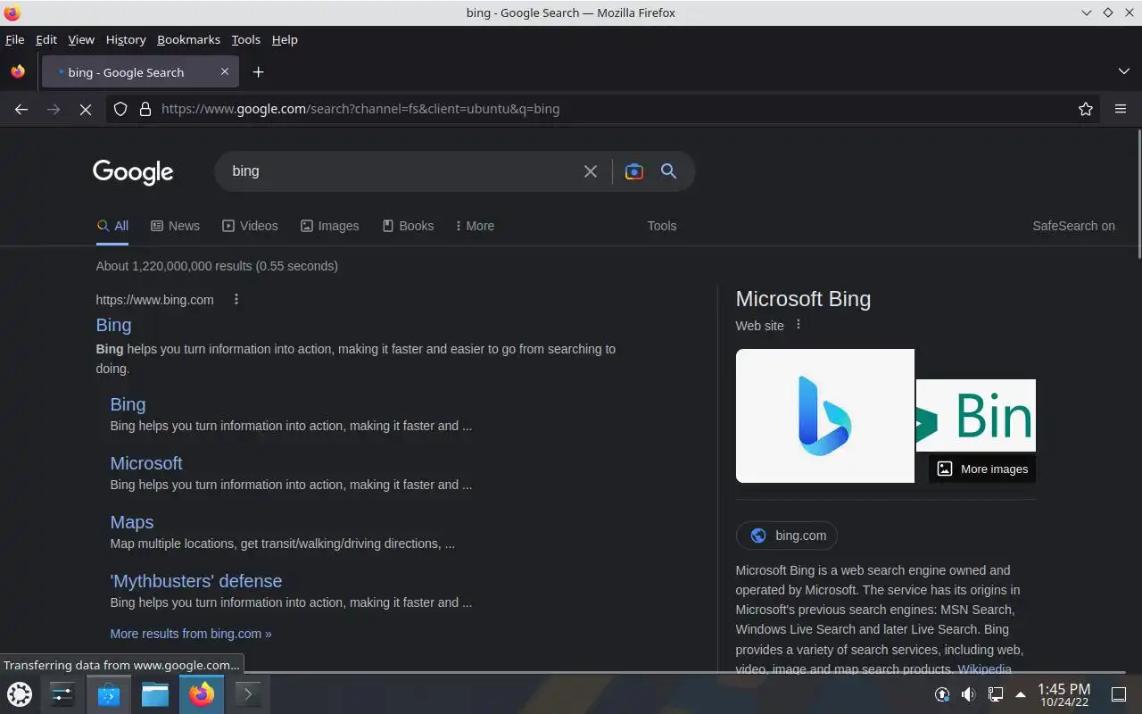Open the History menu
1142x714 pixels.
tap(126, 39)
